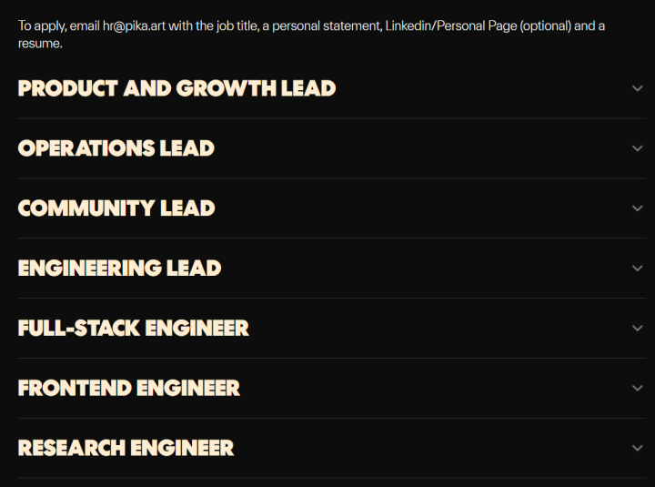The height and width of the screenshot is (487, 655).
Task: Open the FULL-STACK ENGINEER job listing
Action: pyautogui.click(x=133, y=328)
